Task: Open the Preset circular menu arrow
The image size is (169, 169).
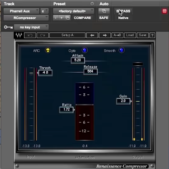Action: (92, 4)
